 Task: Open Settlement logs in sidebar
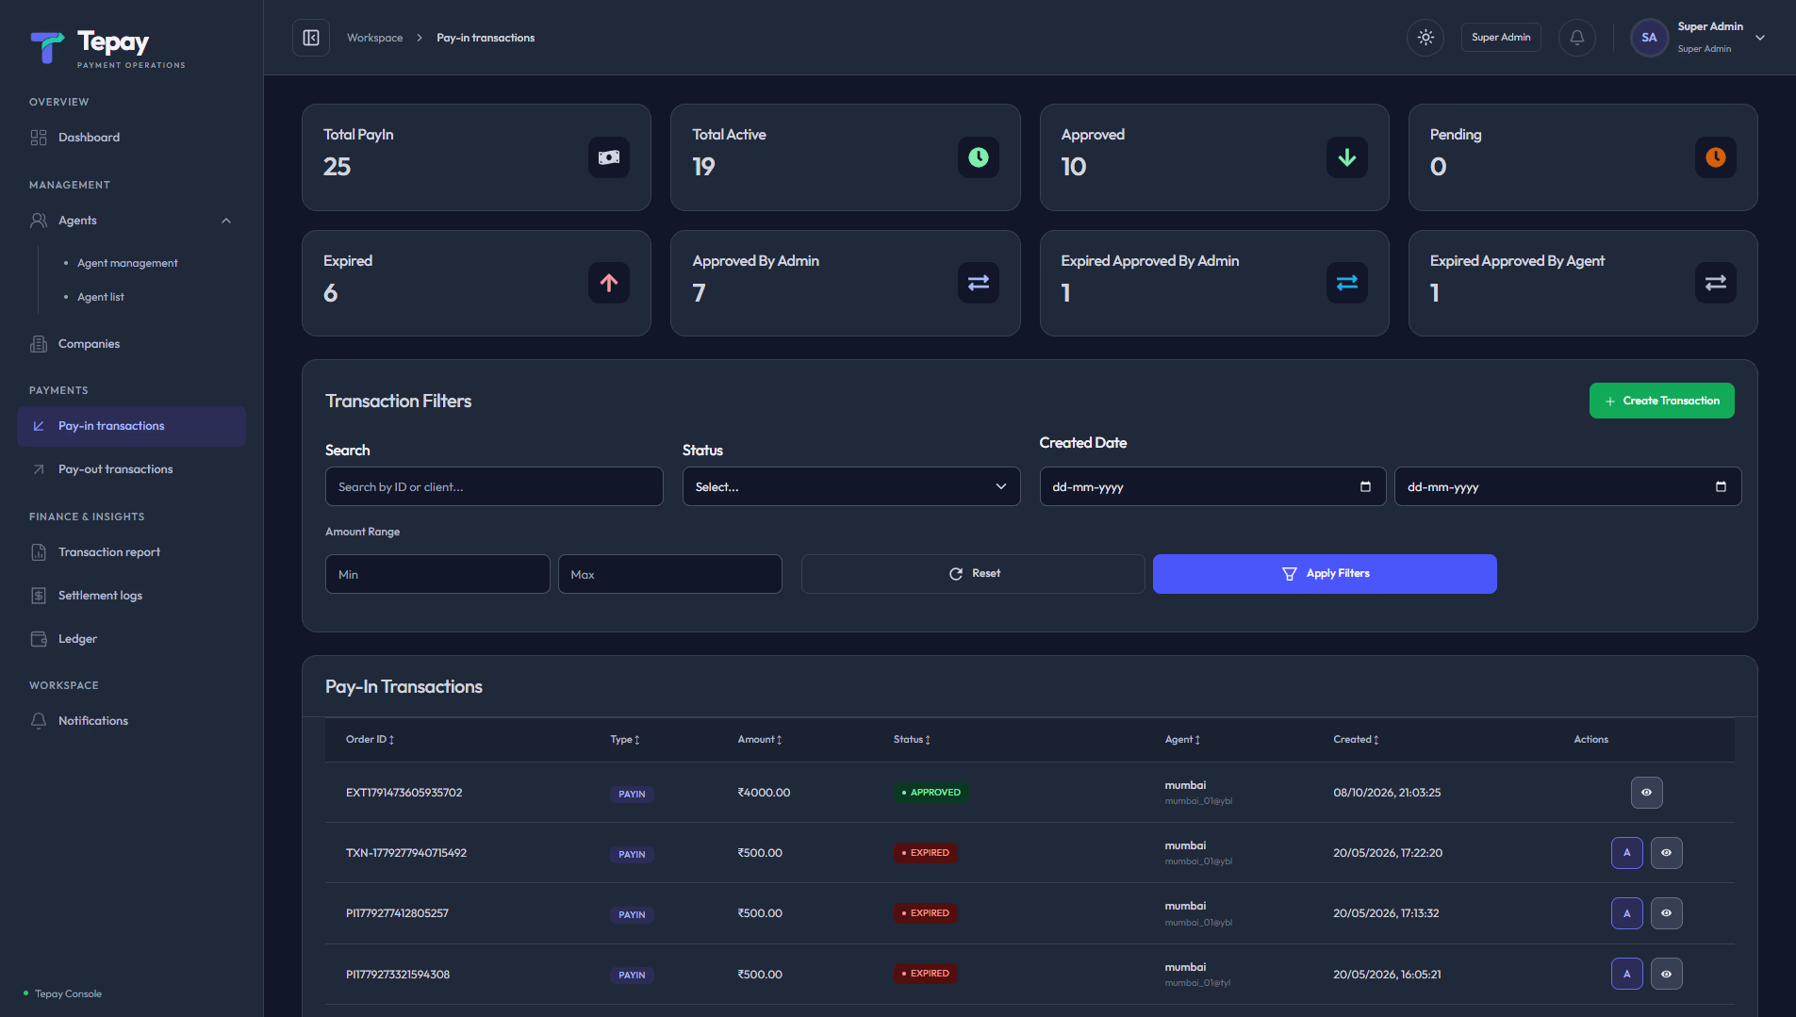tap(131, 596)
